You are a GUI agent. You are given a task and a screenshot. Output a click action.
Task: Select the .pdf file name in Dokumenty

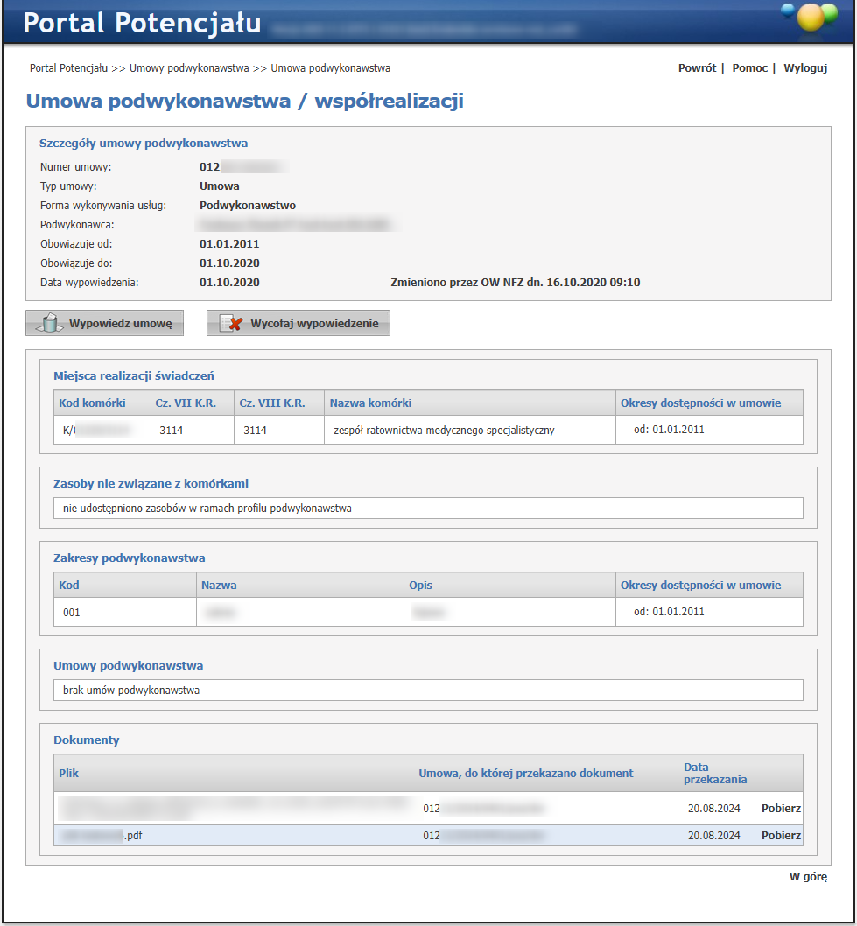point(101,836)
